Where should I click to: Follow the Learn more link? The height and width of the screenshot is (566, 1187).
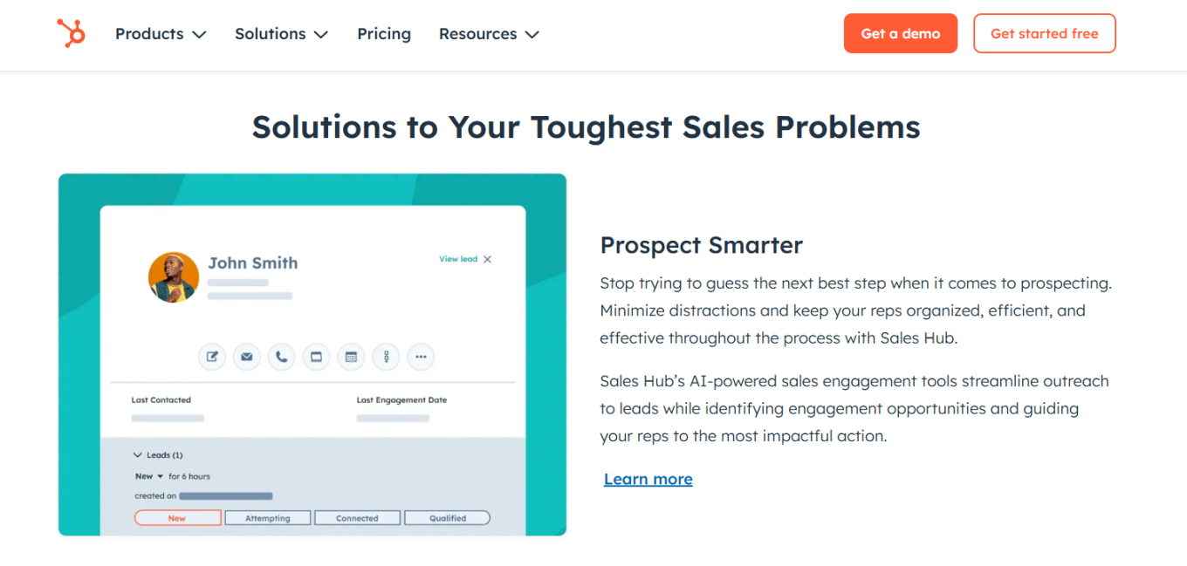point(648,479)
